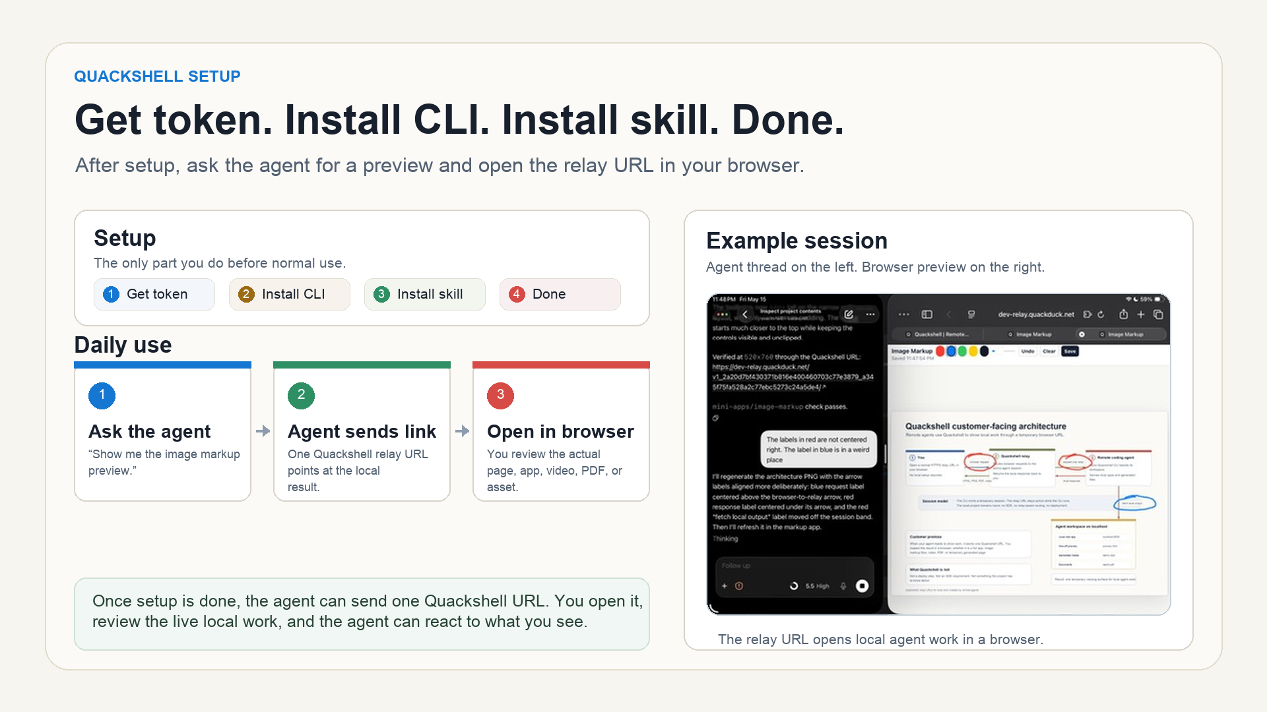Click the user message bubble about labels
The image size is (1267, 712).
(819, 449)
